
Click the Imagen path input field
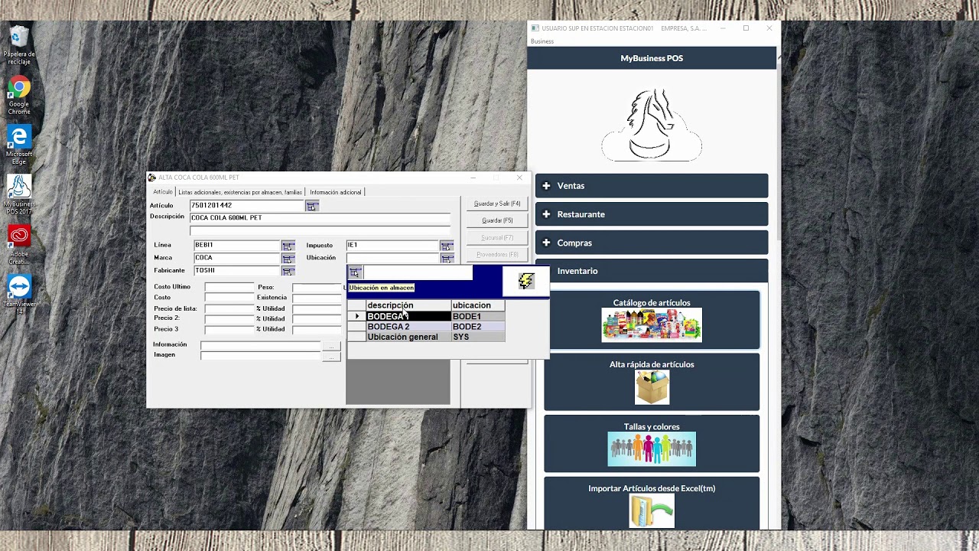pyautogui.click(x=261, y=356)
